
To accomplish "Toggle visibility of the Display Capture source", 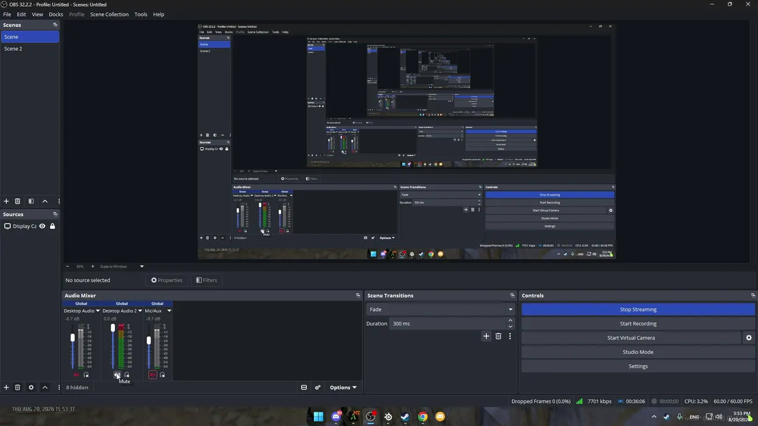I will [42, 226].
